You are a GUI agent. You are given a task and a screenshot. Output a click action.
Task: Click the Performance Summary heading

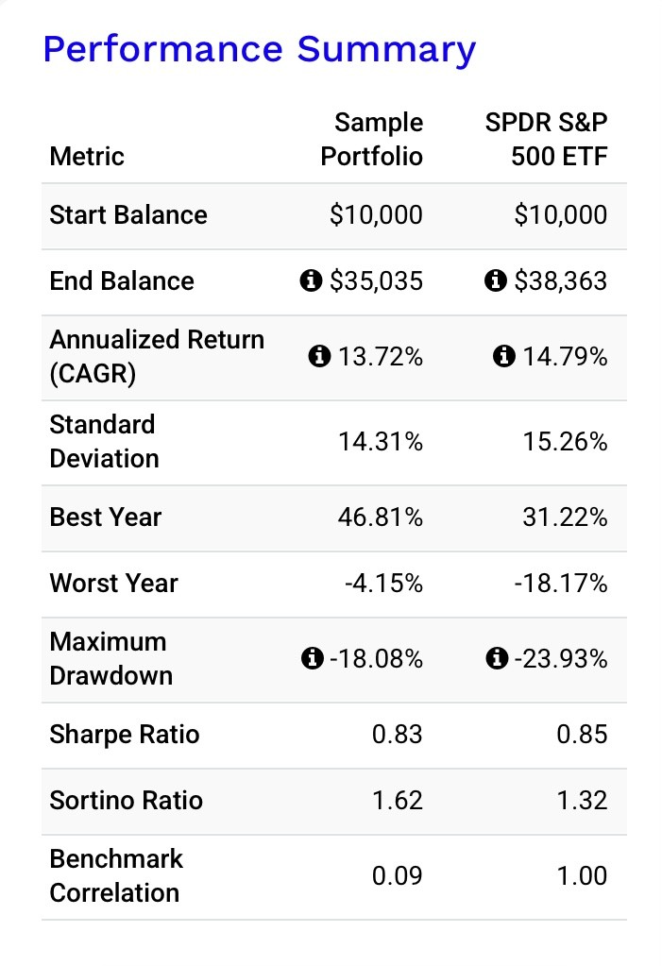point(259,49)
